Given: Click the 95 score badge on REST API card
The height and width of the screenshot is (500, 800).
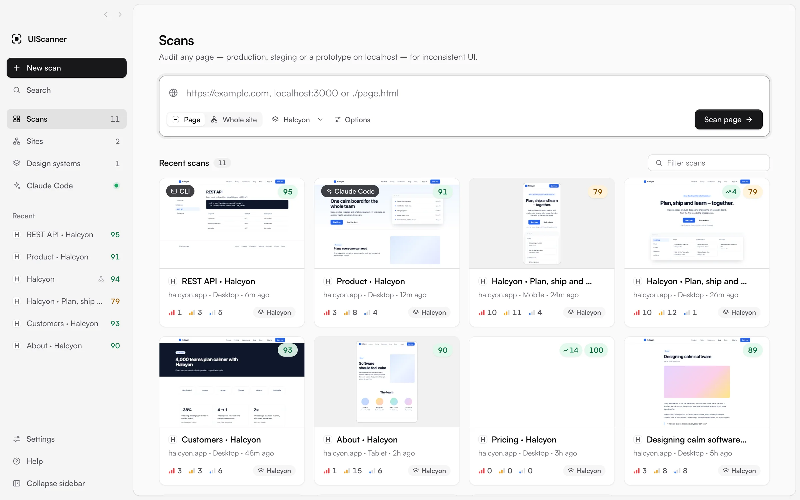Looking at the screenshot, I should pyautogui.click(x=288, y=192).
